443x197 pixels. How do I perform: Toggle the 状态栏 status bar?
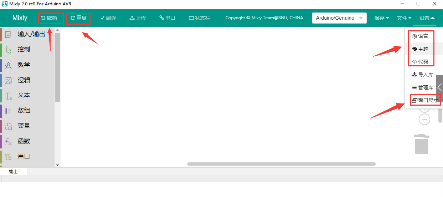coord(200,18)
